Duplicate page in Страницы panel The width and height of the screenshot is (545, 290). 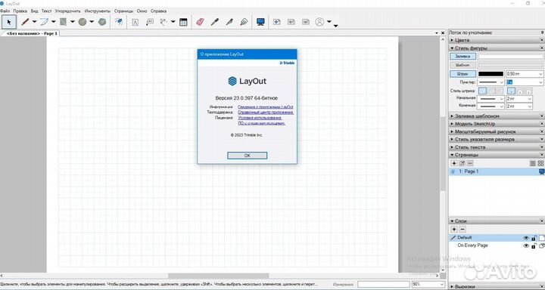pyautogui.click(x=462, y=163)
